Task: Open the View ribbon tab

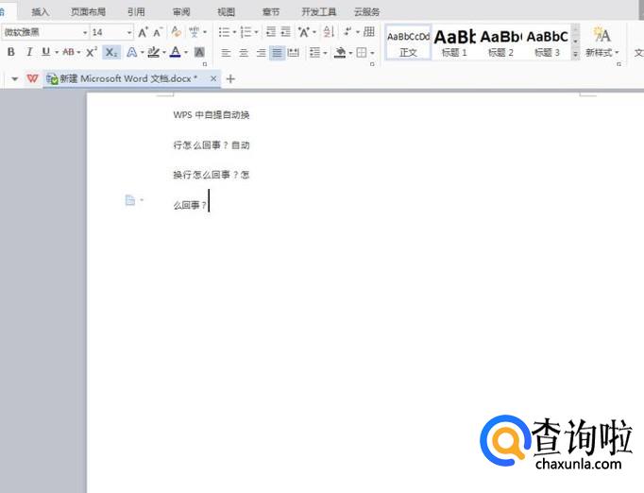Action: 226,12
